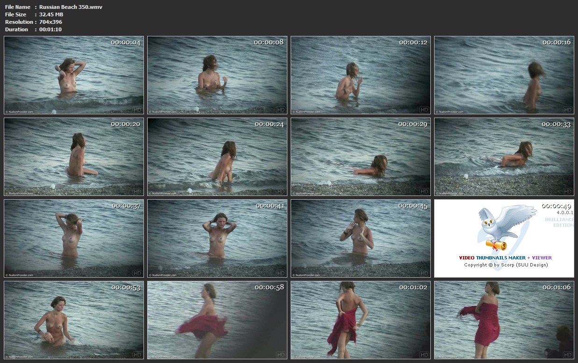This screenshot has height=363, width=578.
Task: Pick the thumbnail stamped 00:00:37
Action: point(74,238)
